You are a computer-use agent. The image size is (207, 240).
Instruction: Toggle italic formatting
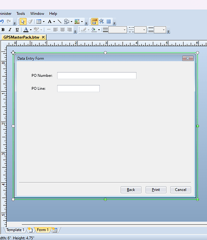[x=10, y=30]
